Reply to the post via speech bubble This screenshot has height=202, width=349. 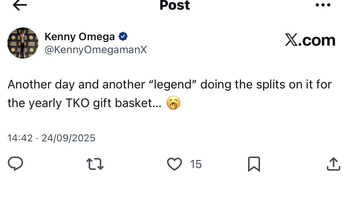15,164
